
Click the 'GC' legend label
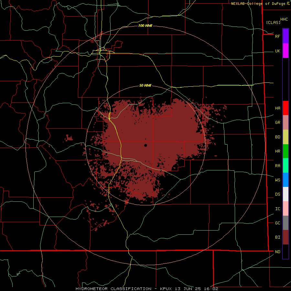(x=277, y=223)
